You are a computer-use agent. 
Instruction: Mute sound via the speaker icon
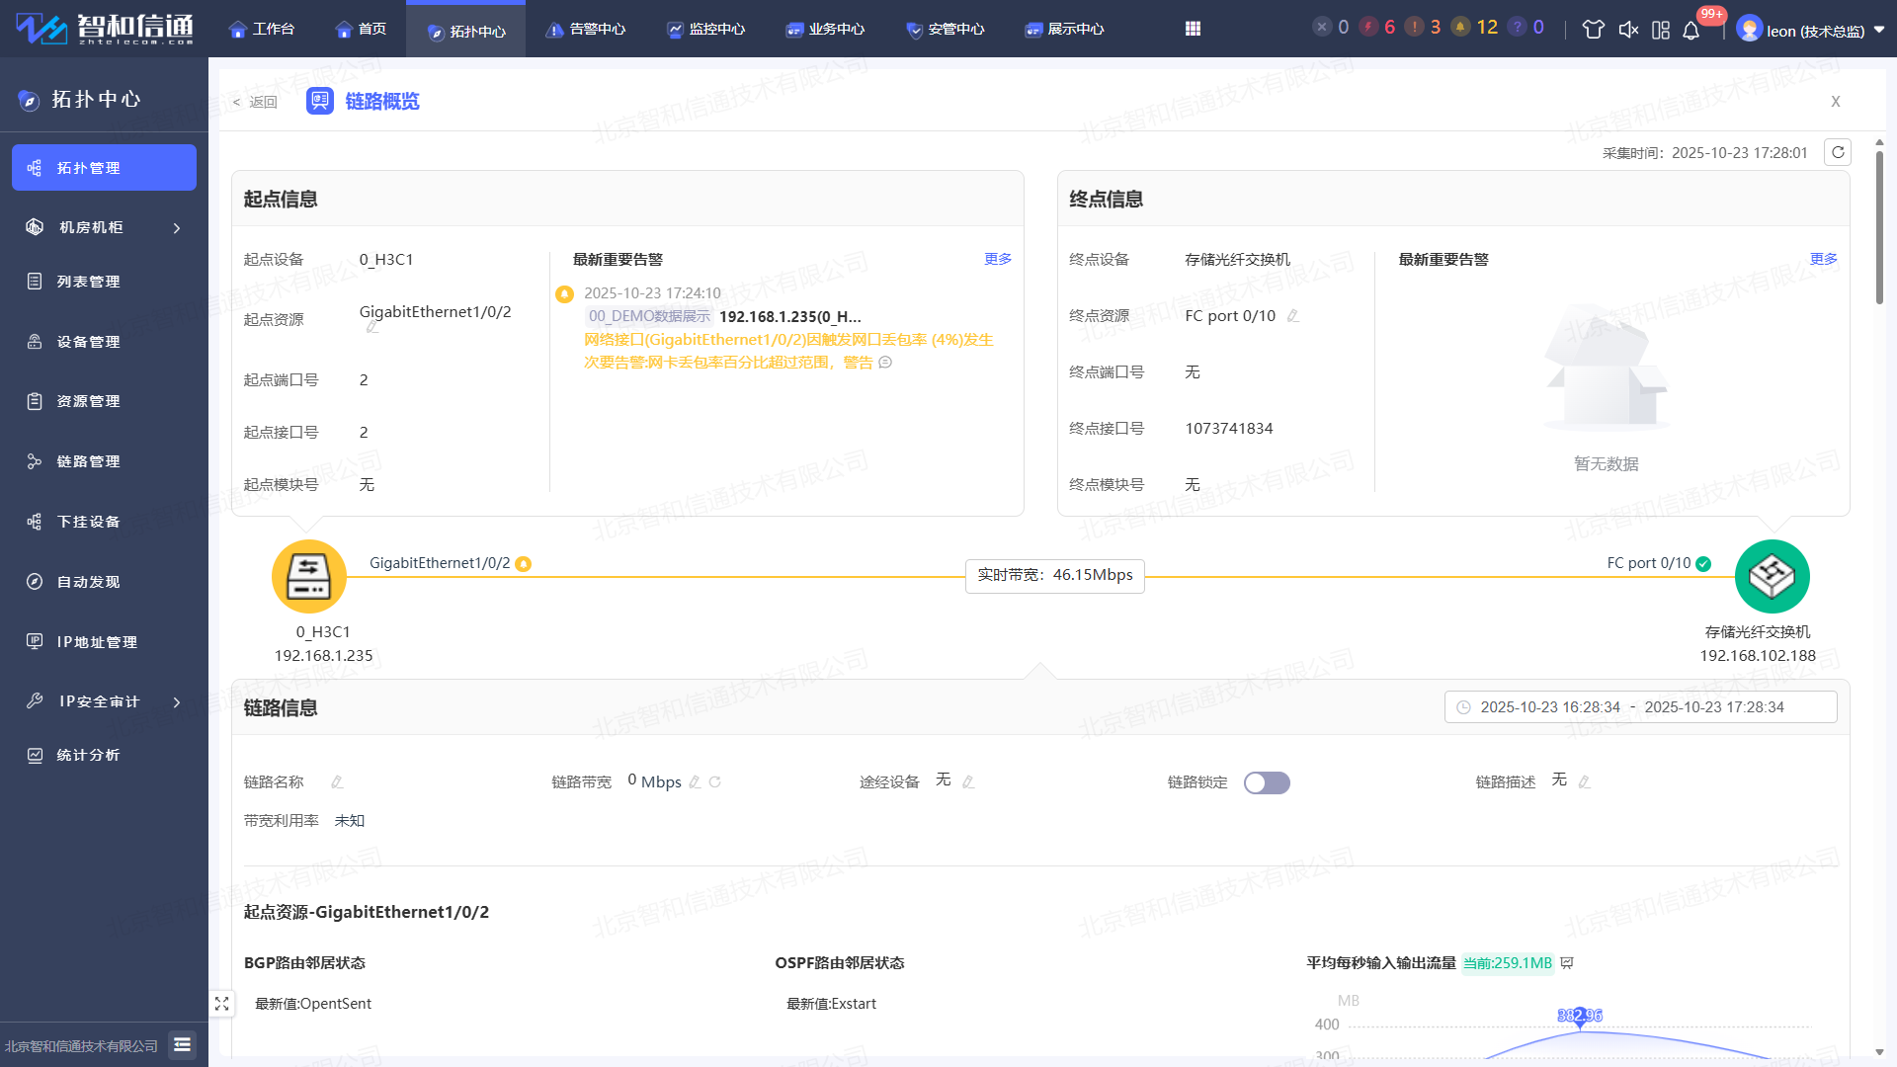pyautogui.click(x=1628, y=30)
